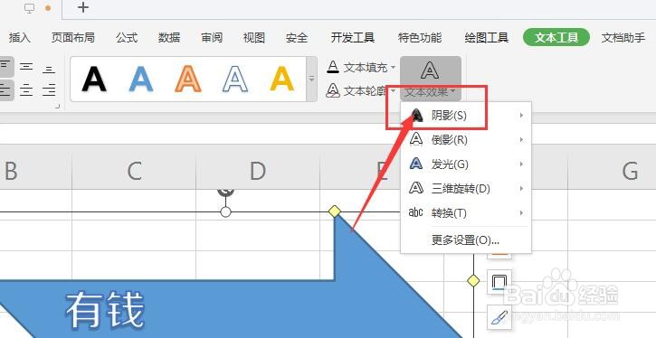Open the 倒影(R) submenu
Viewport: 656px width, 338px height.
pyautogui.click(x=466, y=139)
